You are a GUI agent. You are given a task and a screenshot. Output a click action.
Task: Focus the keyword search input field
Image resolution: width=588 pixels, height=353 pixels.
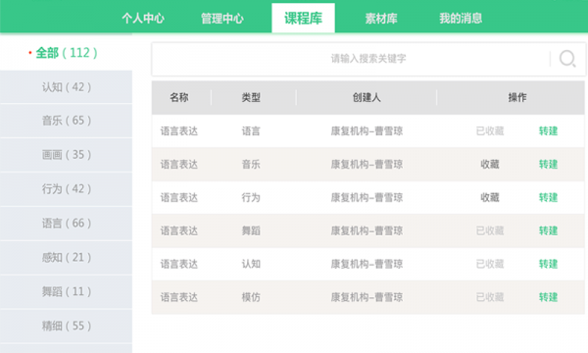(351, 59)
